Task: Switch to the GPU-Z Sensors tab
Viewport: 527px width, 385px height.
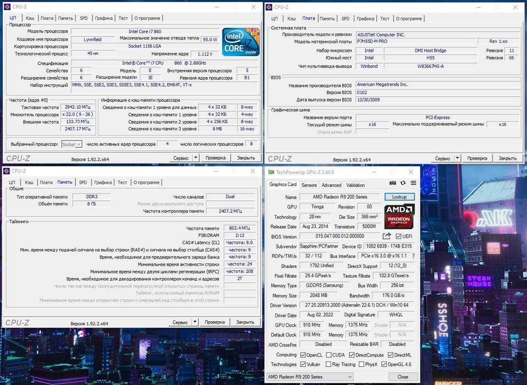Action: coord(309,185)
